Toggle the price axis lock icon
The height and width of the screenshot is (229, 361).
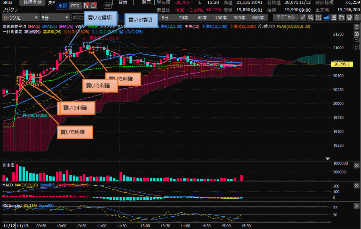[x=357, y=33]
